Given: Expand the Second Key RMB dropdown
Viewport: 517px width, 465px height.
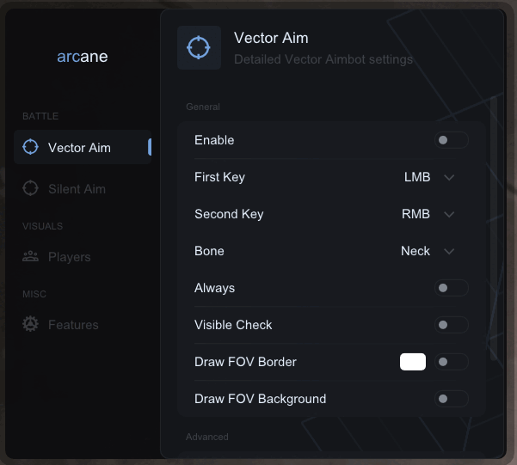Looking at the screenshot, I should (x=428, y=214).
